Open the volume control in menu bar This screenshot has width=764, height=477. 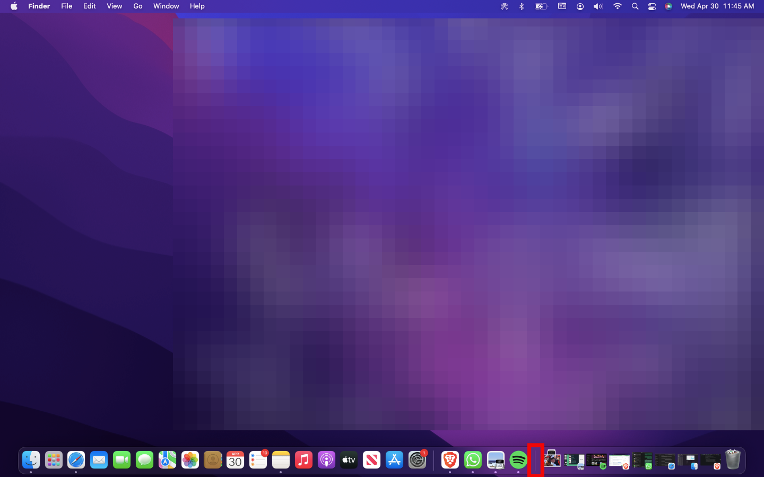598,6
